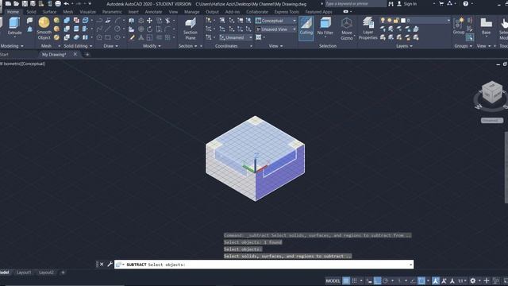This screenshot has width=508, height=286.
Task: Switch to Layout1 tab
Action: [24, 272]
